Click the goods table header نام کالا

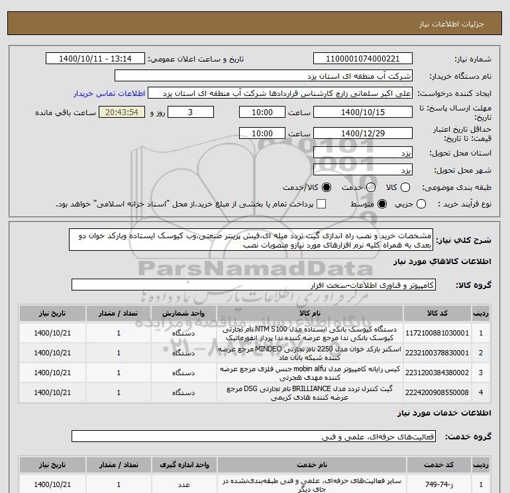[310, 313]
